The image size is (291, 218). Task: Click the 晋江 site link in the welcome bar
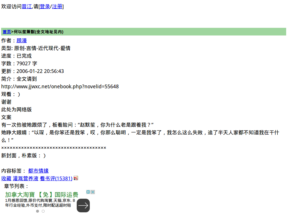27,7
